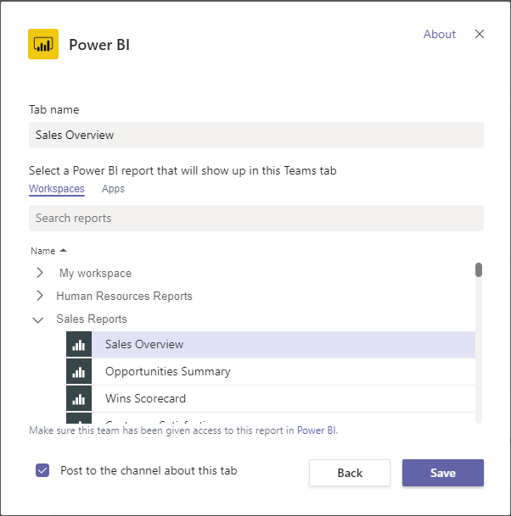Click the Search reports field
511x516 pixels.
256,219
